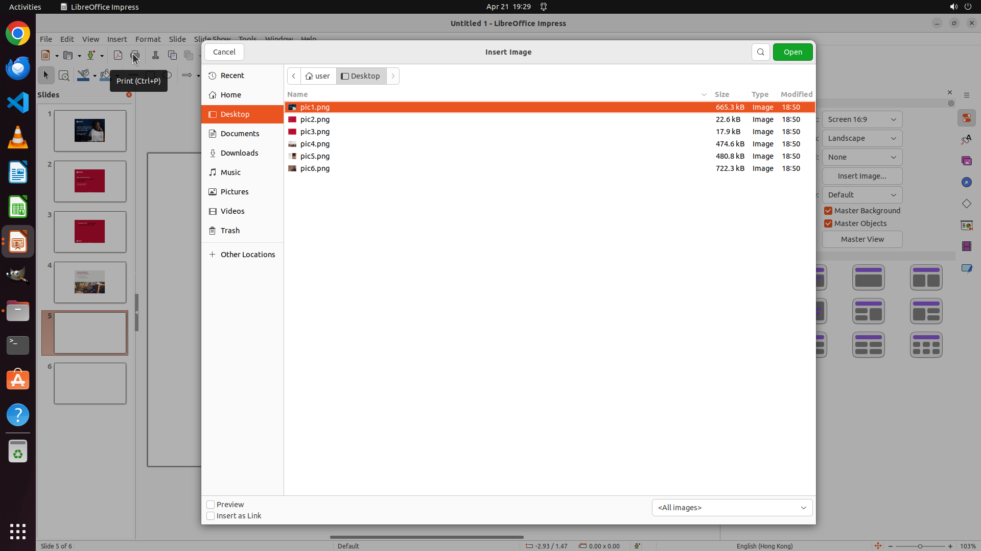Open the Landscape orientation dropdown
The width and height of the screenshot is (981, 551).
click(862, 138)
